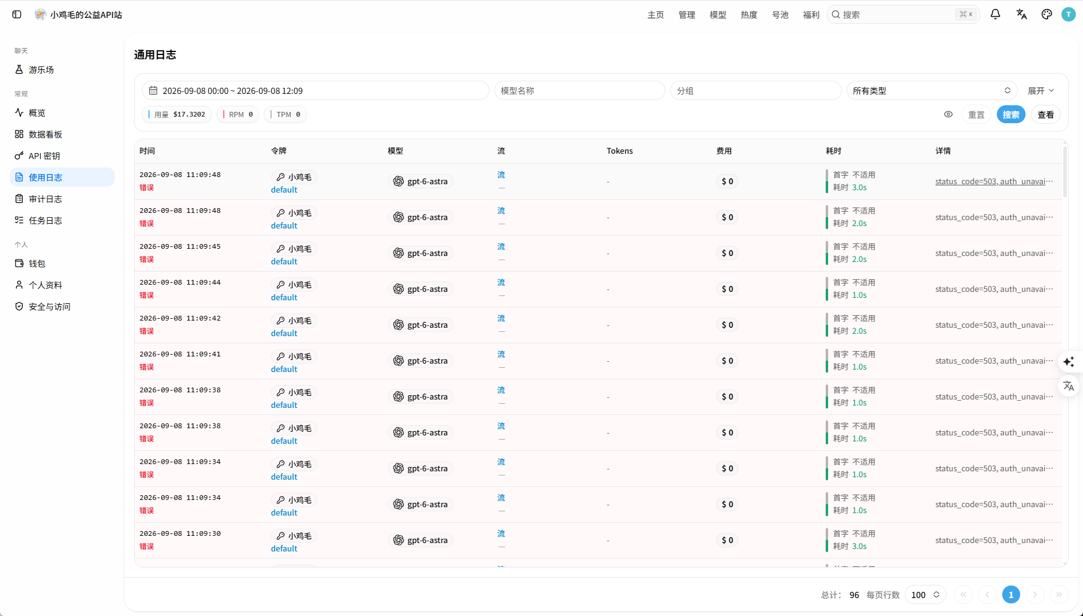
Task: Expand filters with 展开 chevron
Action: [x=1041, y=91]
